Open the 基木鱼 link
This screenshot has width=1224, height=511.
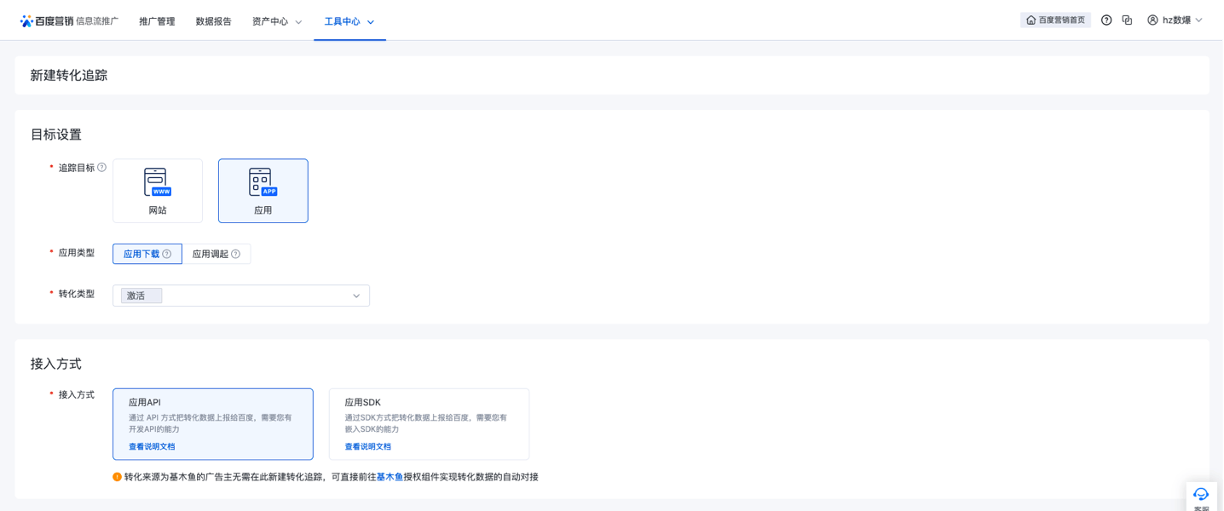pyautogui.click(x=390, y=477)
